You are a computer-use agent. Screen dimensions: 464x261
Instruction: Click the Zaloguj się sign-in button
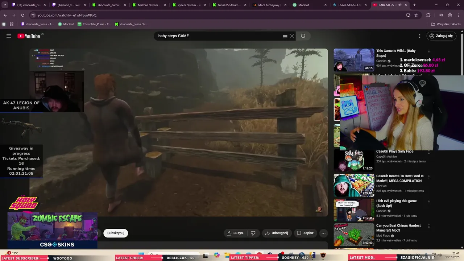pyautogui.click(x=441, y=36)
